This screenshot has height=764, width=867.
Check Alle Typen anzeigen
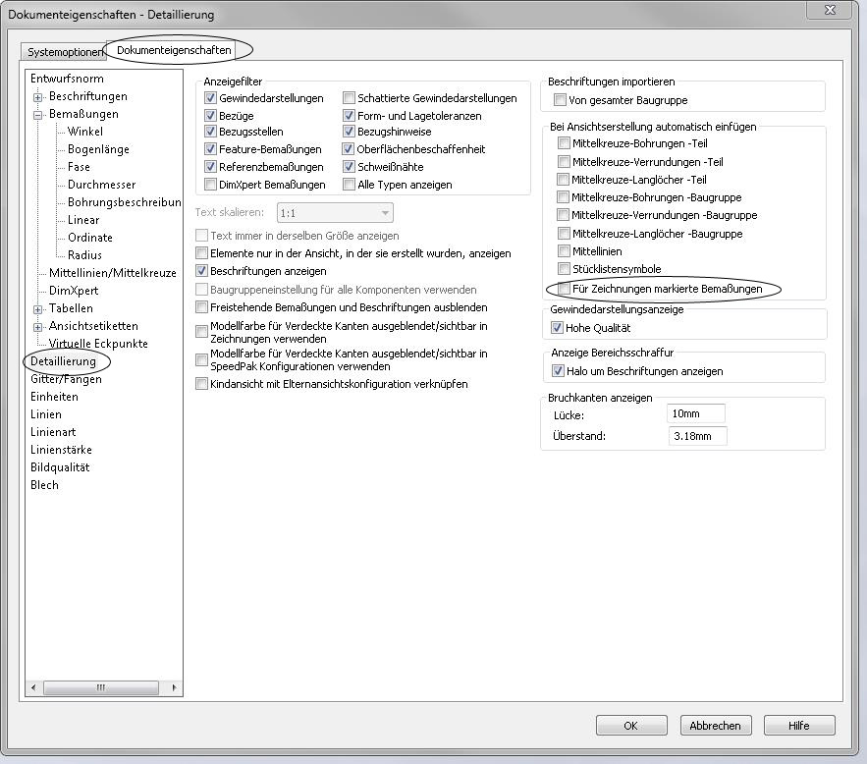[x=349, y=185]
